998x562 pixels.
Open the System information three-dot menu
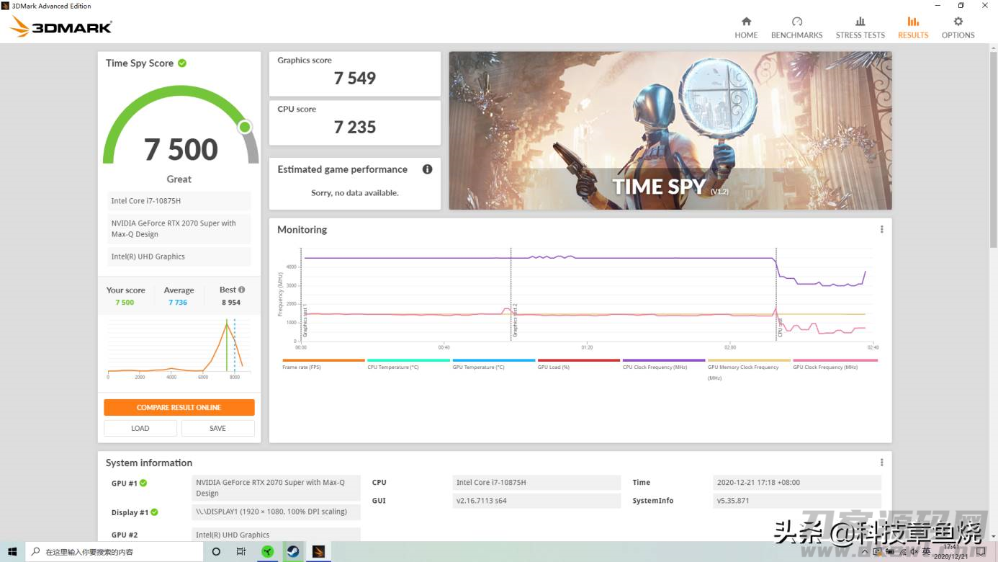(x=881, y=463)
